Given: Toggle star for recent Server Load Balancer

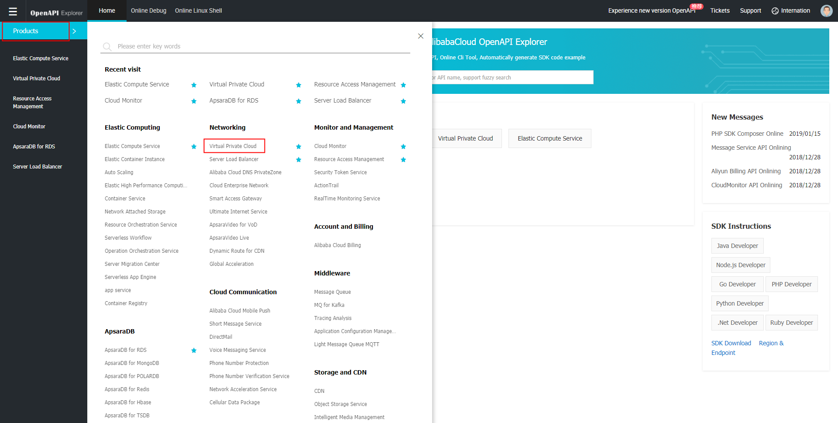Looking at the screenshot, I should [403, 101].
